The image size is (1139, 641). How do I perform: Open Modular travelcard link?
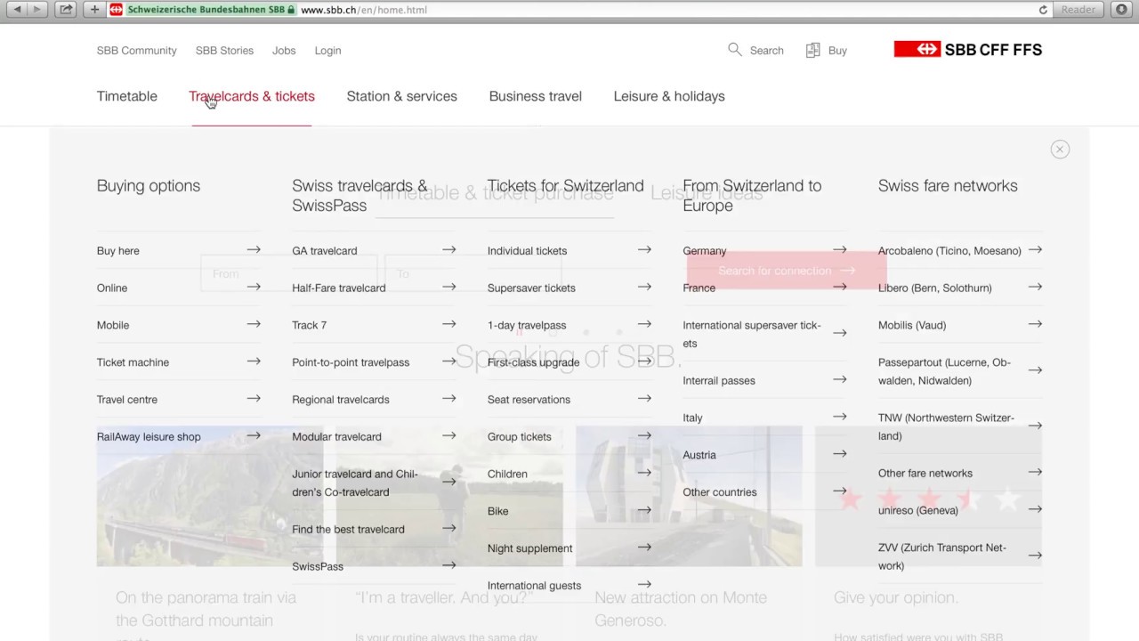(336, 436)
